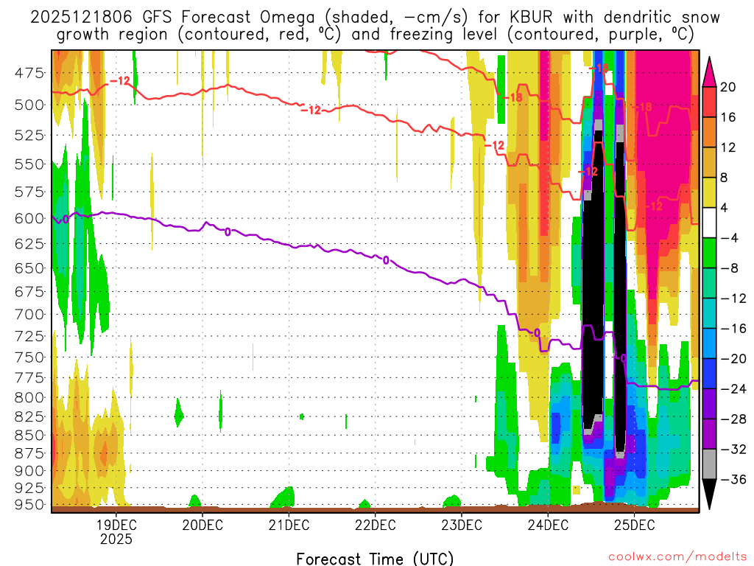
Task: Click the 500 pressure level label
Action: (29, 105)
